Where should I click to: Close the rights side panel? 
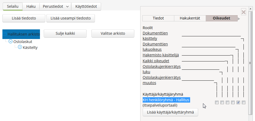click(243, 12)
